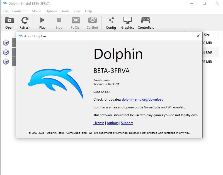
Task: Click the 'Using Qt 6.5.1' text
Action: [x=102, y=92]
